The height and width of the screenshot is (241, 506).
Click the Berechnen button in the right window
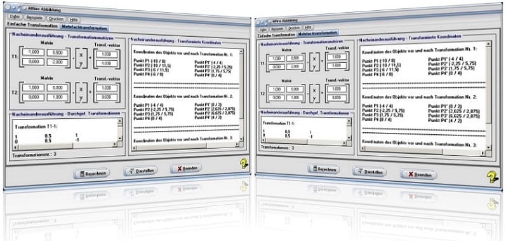(x=323, y=169)
